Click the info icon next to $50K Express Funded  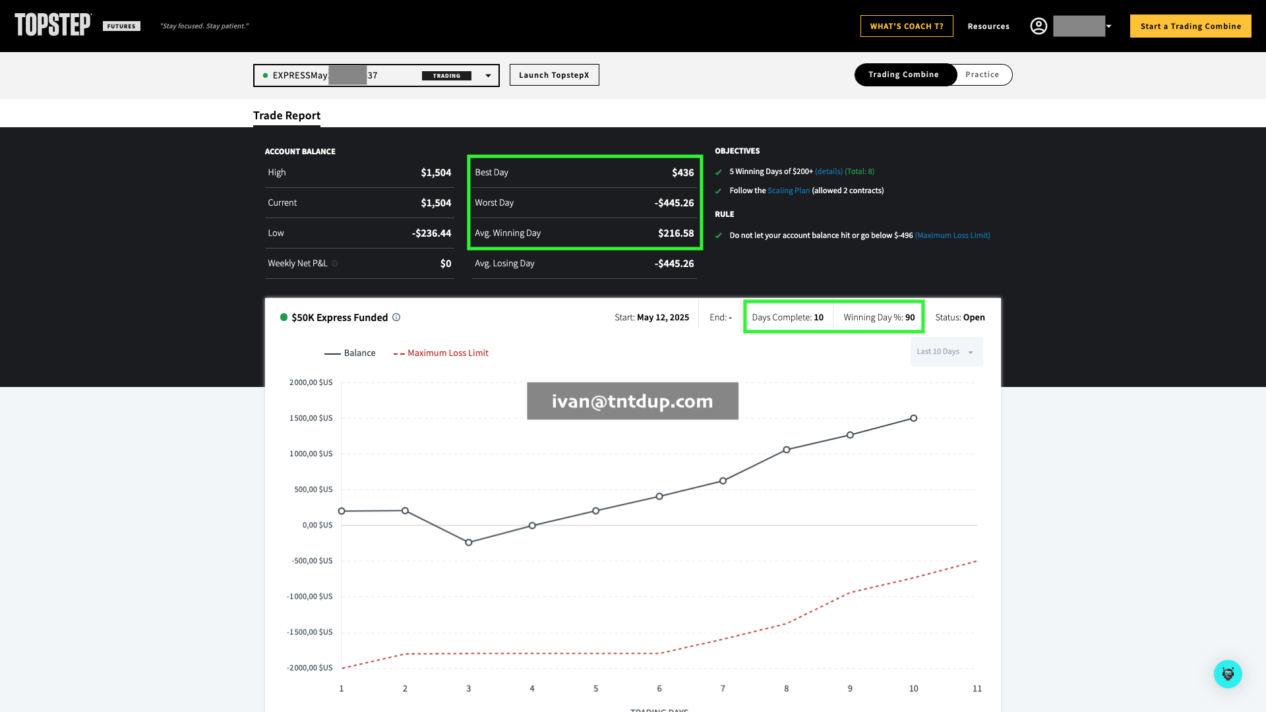coord(396,317)
